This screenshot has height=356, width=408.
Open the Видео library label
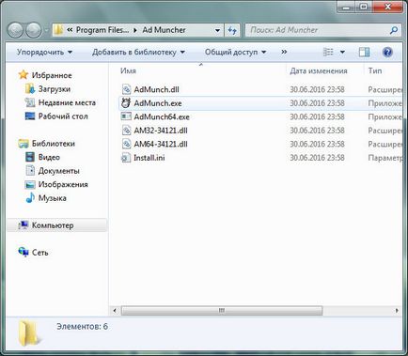click(49, 157)
